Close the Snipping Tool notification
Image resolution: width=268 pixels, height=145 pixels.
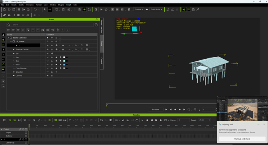264,124
